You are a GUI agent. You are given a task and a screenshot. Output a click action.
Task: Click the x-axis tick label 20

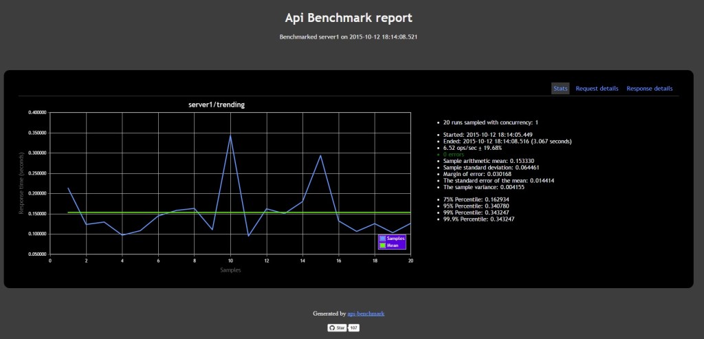(x=410, y=260)
